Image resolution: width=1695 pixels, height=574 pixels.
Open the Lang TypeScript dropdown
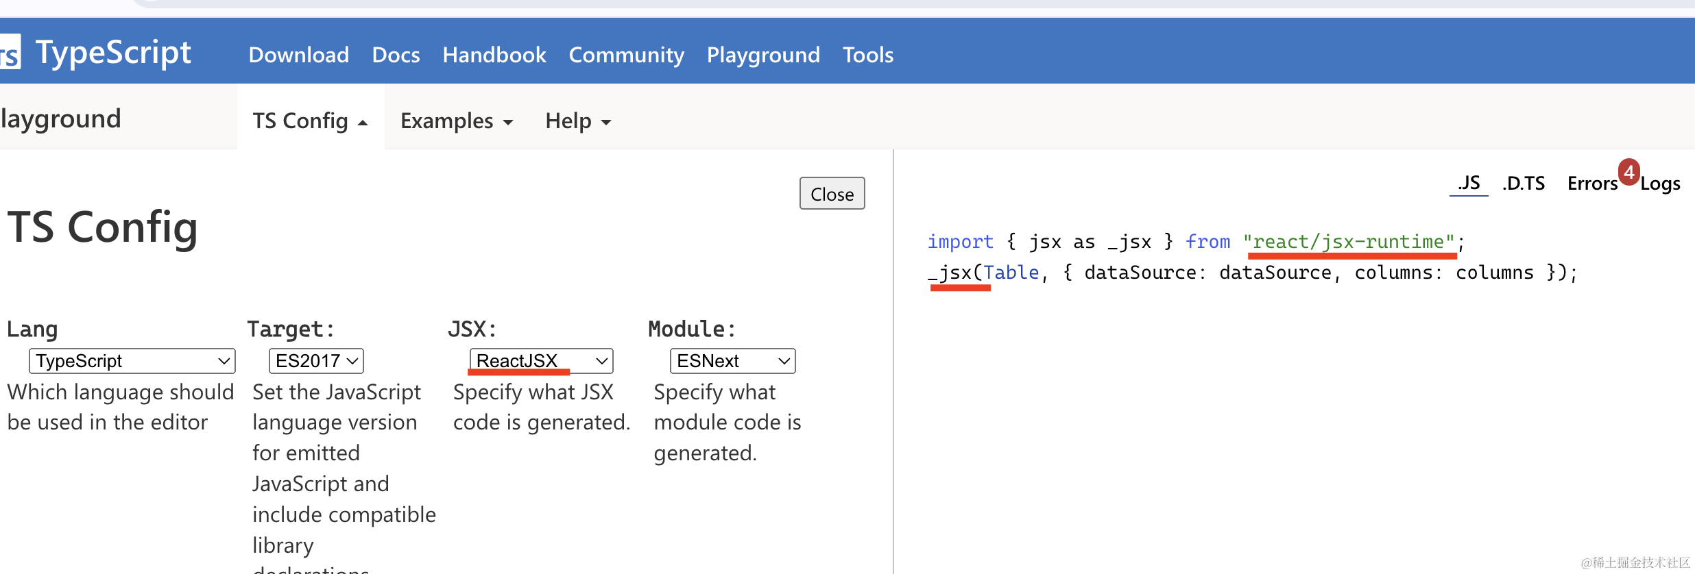tap(132, 361)
